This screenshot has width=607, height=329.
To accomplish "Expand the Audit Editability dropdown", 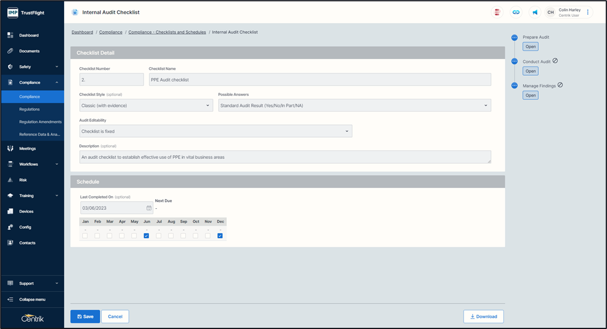I will pyautogui.click(x=215, y=131).
